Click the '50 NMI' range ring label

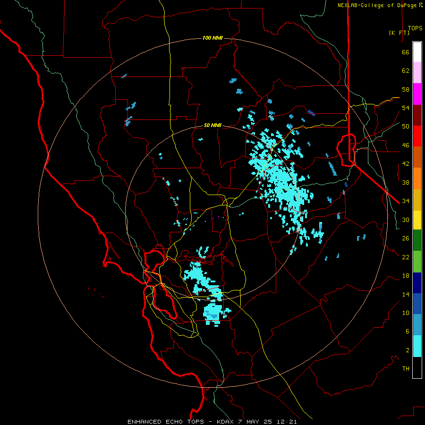coord(212,125)
